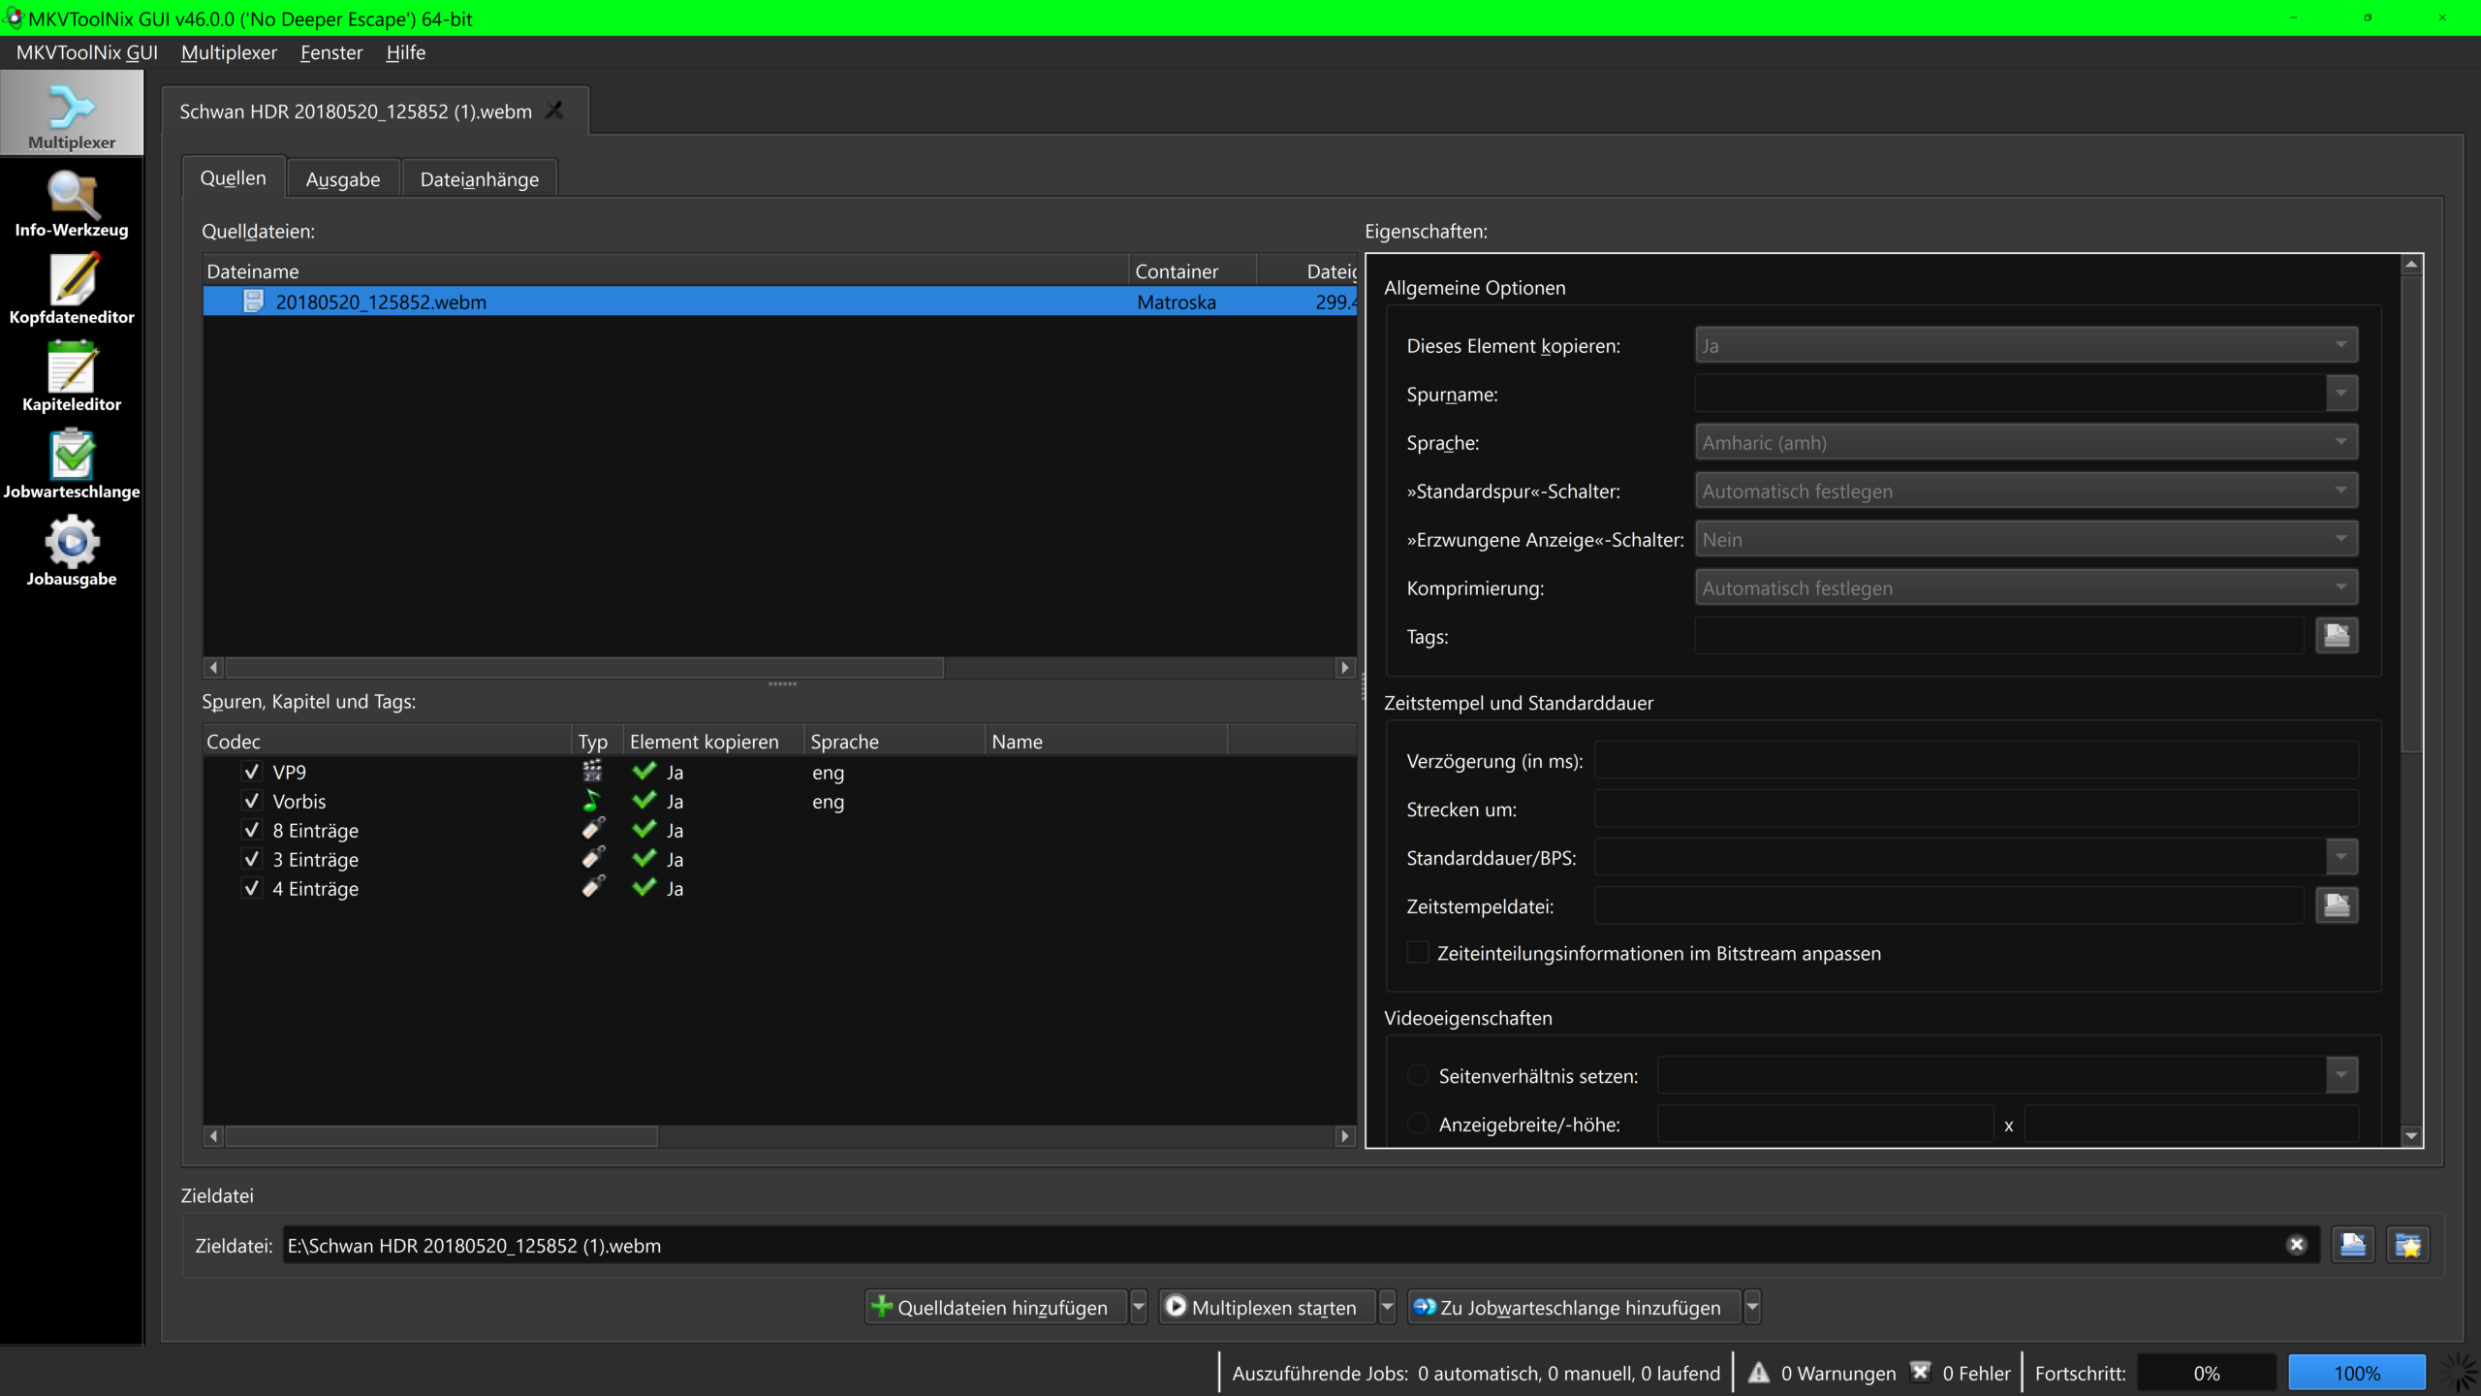
Task: Click the Zieldatei path input field
Action: [x=1301, y=1245]
